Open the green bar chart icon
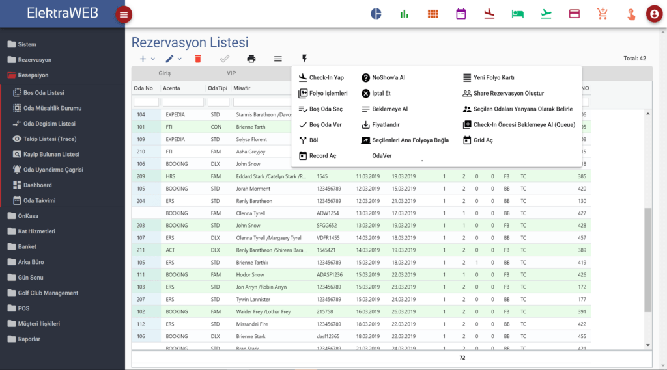Image resolution: width=667 pixels, height=370 pixels. coord(404,14)
